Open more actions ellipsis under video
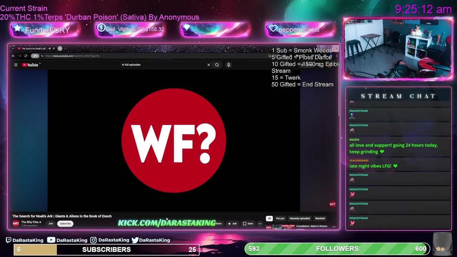Image resolution: width=457 pixels, height=257 pixels. [x=260, y=223]
